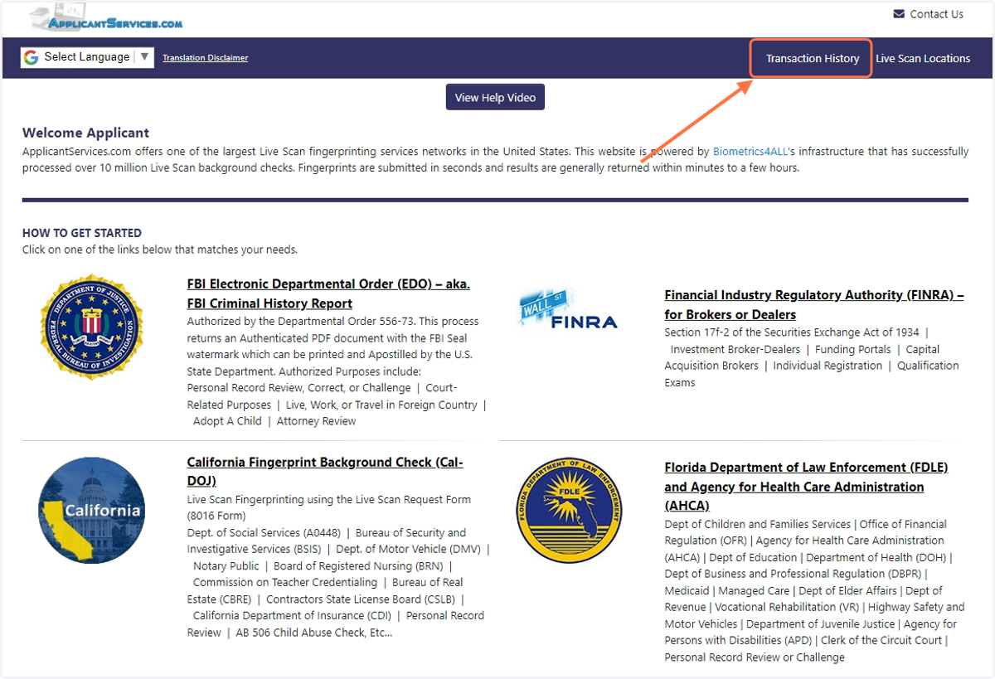Click the ApplicantServices.com logo
995x679 pixels.
[x=106, y=18]
